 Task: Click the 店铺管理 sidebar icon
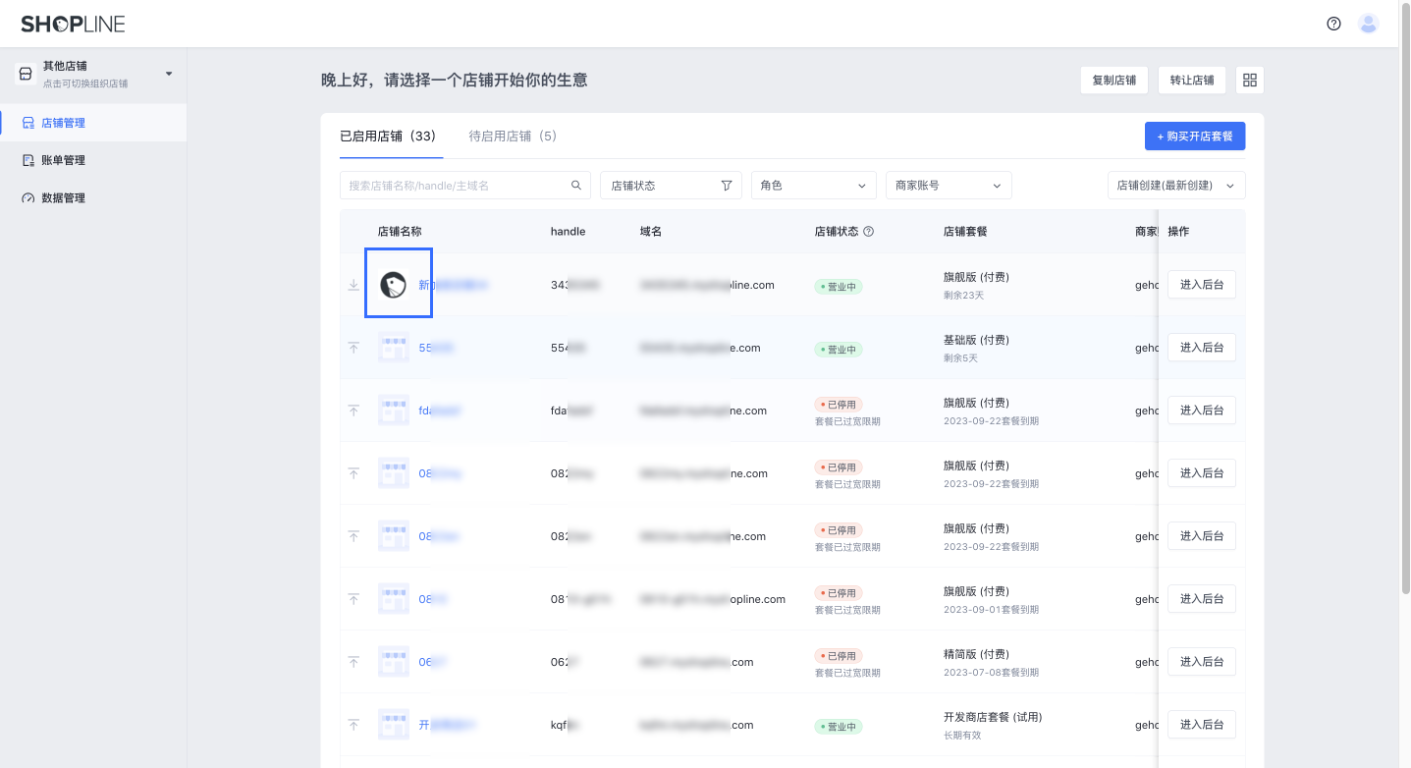tap(28, 123)
